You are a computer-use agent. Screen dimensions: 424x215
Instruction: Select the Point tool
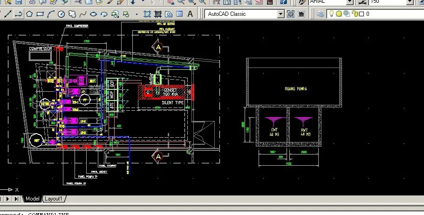136,14
